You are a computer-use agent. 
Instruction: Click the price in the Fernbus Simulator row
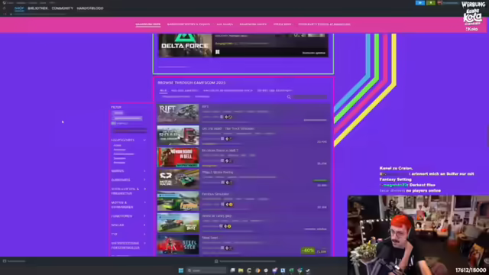pyautogui.click(x=322, y=207)
